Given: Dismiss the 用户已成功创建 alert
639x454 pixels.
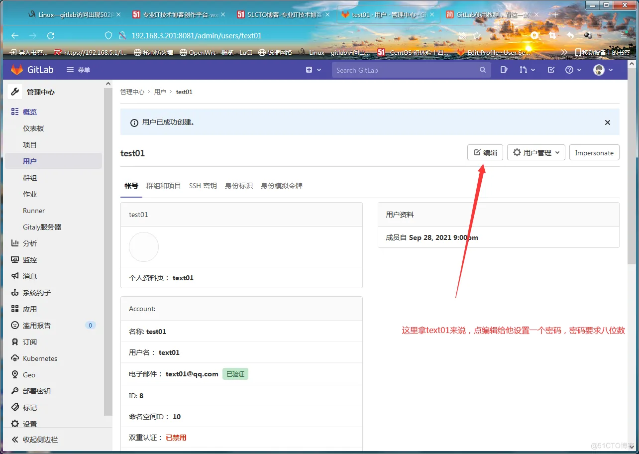Looking at the screenshot, I should coord(607,122).
